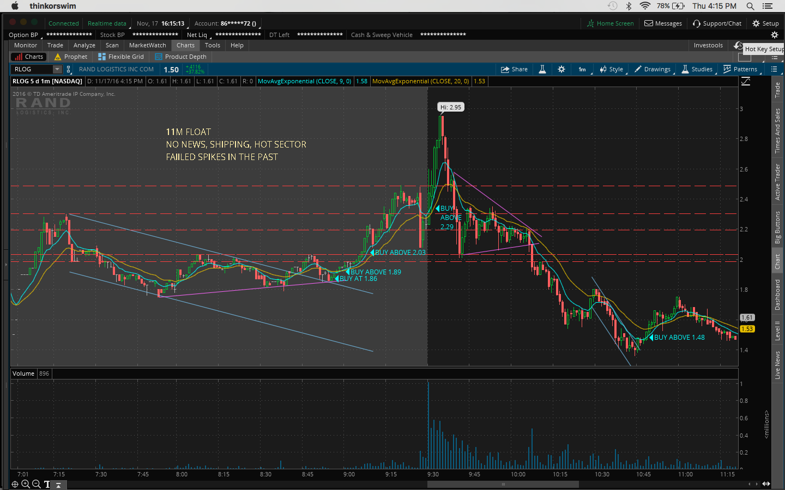
Task: Click the Realtime data status
Action: [107, 23]
